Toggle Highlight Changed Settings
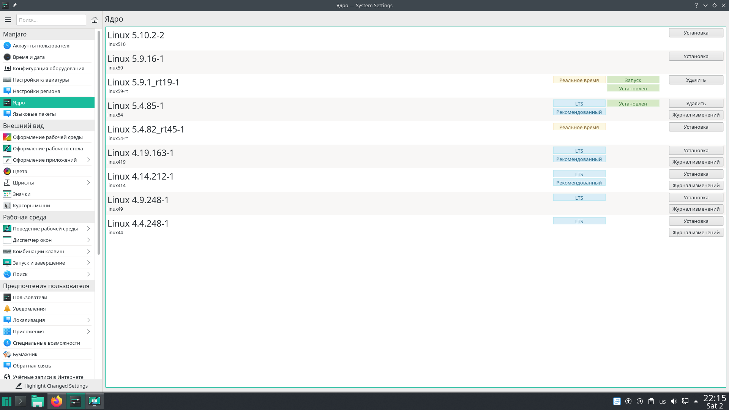The height and width of the screenshot is (410, 729). (x=51, y=386)
